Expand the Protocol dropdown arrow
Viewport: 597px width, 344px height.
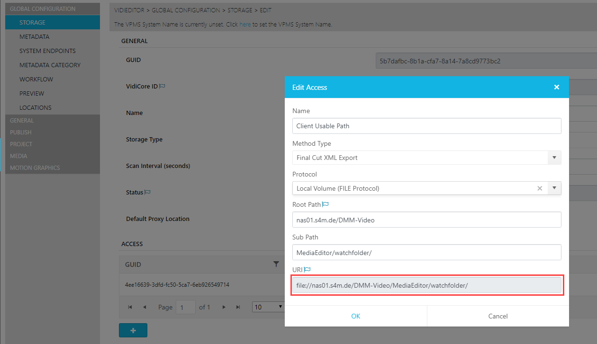554,188
